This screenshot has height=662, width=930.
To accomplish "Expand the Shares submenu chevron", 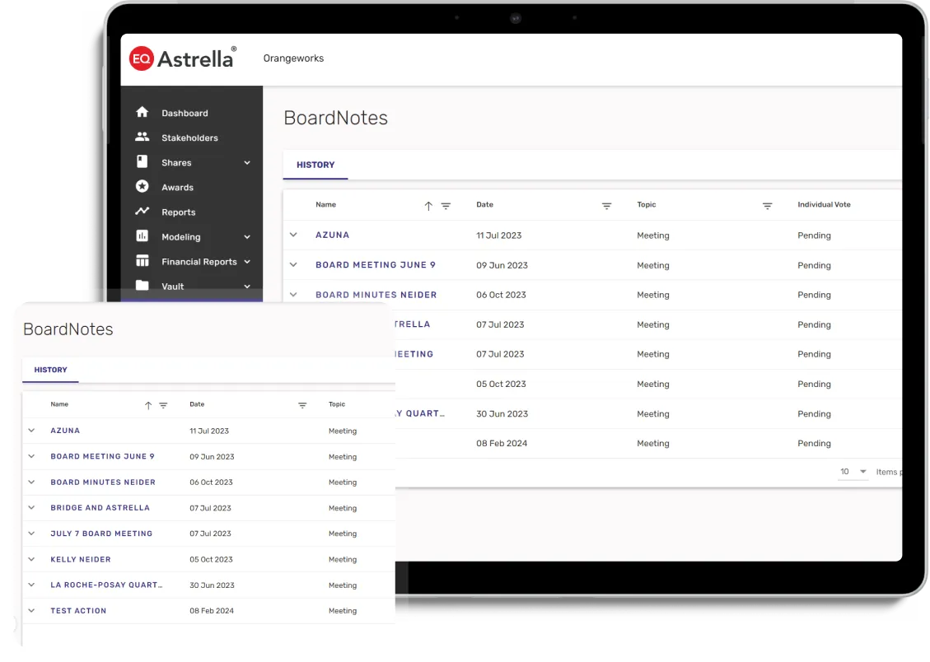I will (247, 163).
